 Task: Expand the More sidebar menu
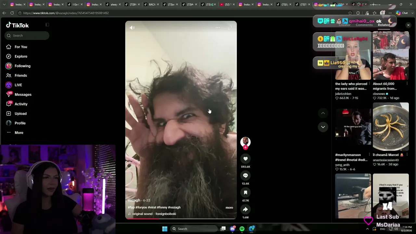point(19,133)
